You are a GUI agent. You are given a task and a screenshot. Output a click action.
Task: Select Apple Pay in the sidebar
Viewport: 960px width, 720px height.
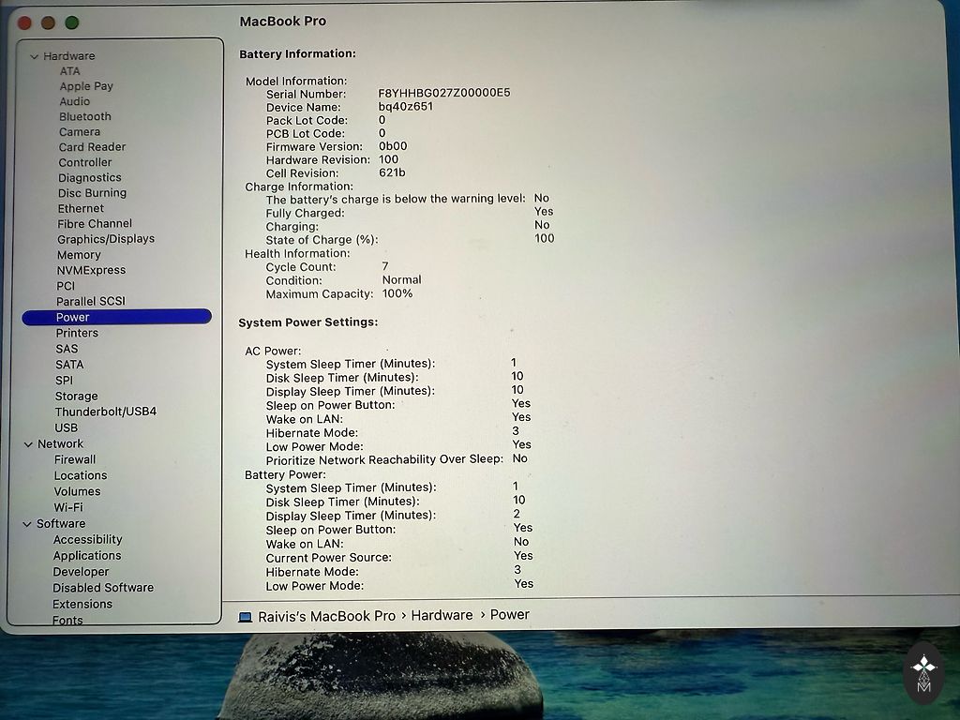point(86,86)
